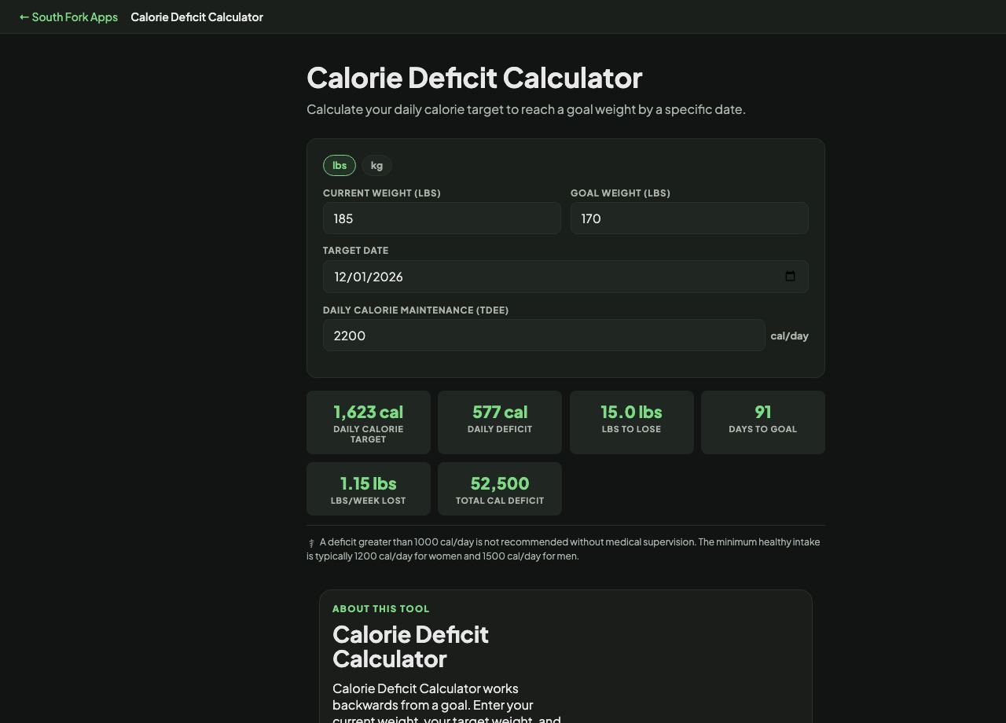The width and height of the screenshot is (1006, 723).
Task: Click the ABOUT THIS TOOL label
Action: [381, 608]
